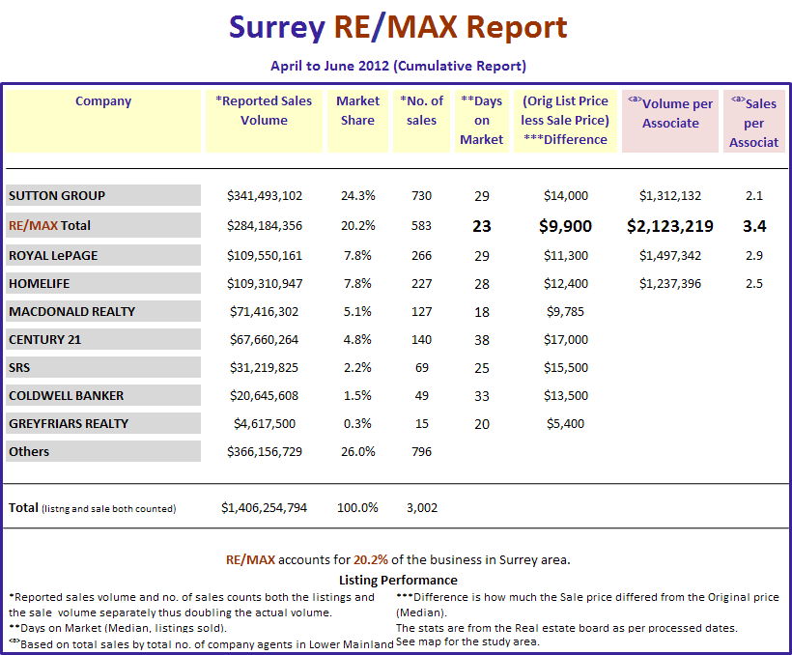The image size is (792, 655).
Task: Select the Days on Market header
Action: point(482,120)
